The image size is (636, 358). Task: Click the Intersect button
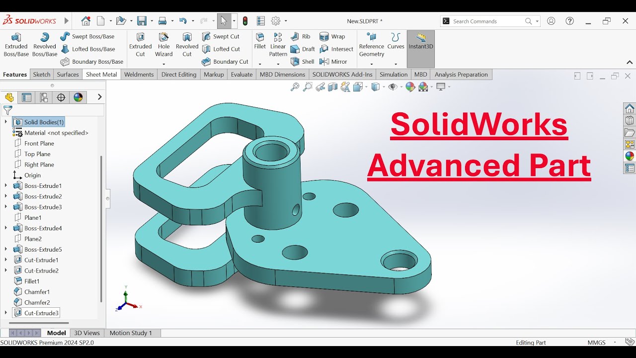tap(336, 49)
